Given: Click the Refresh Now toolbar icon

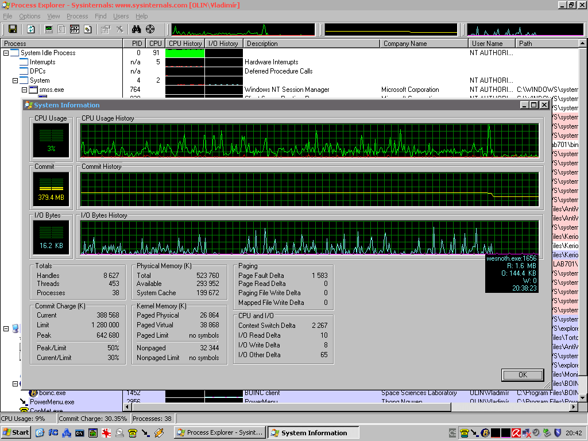Looking at the screenshot, I should 31,29.
